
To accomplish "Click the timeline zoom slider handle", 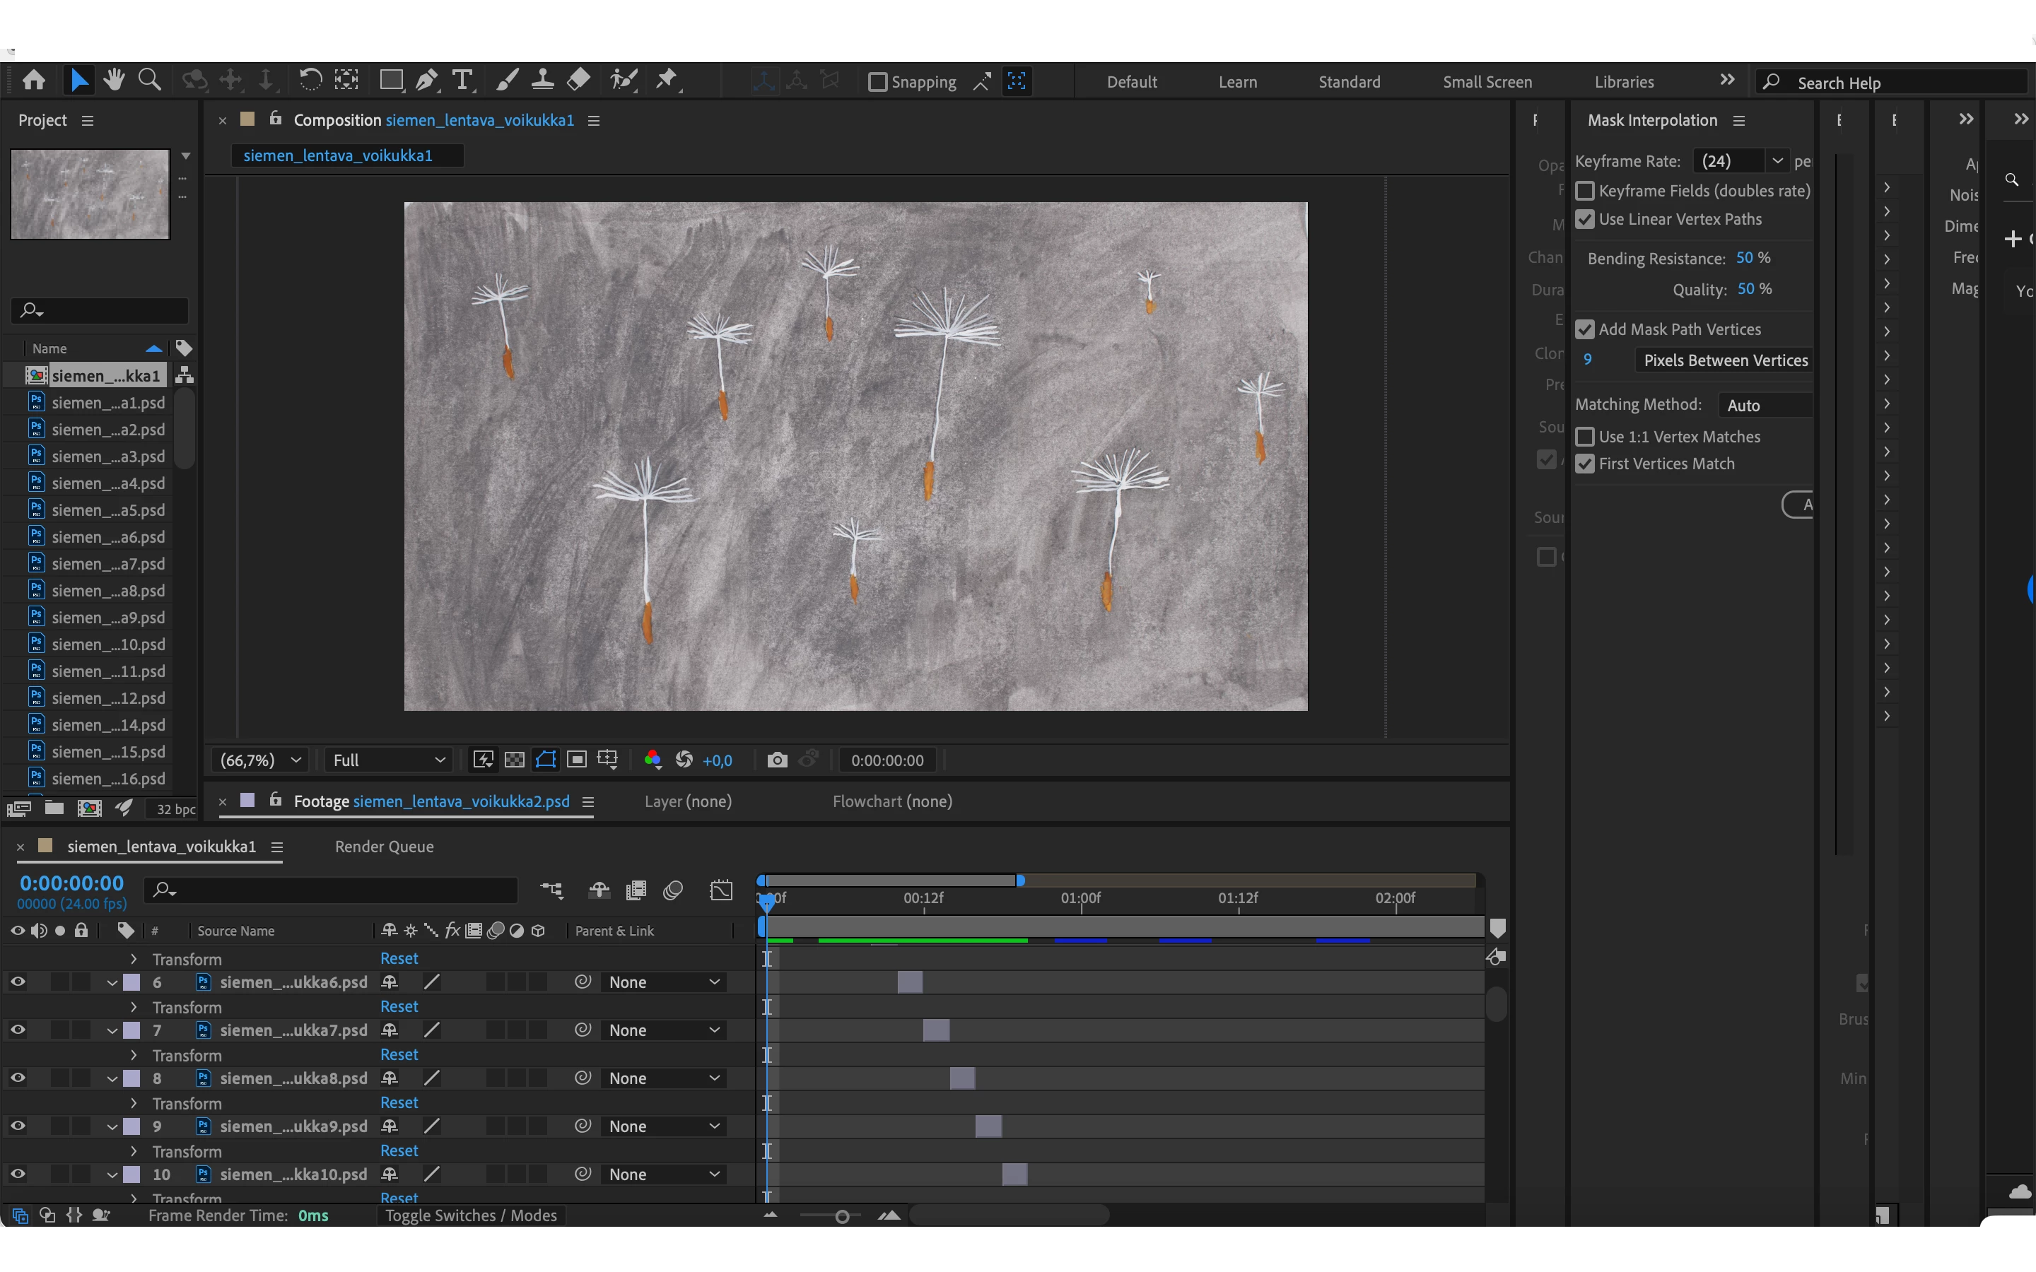I will point(842,1216).
